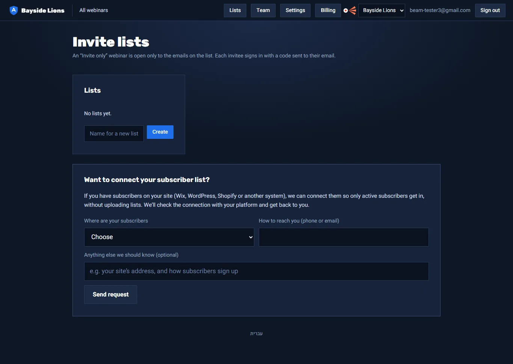This screenshot has height=364, width=513.
Task: Focus the Name for a new list field
Action: tap(114, 134)
